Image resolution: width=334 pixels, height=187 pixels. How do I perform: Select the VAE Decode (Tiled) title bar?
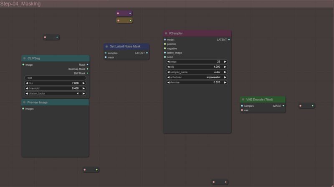[263, 100]
